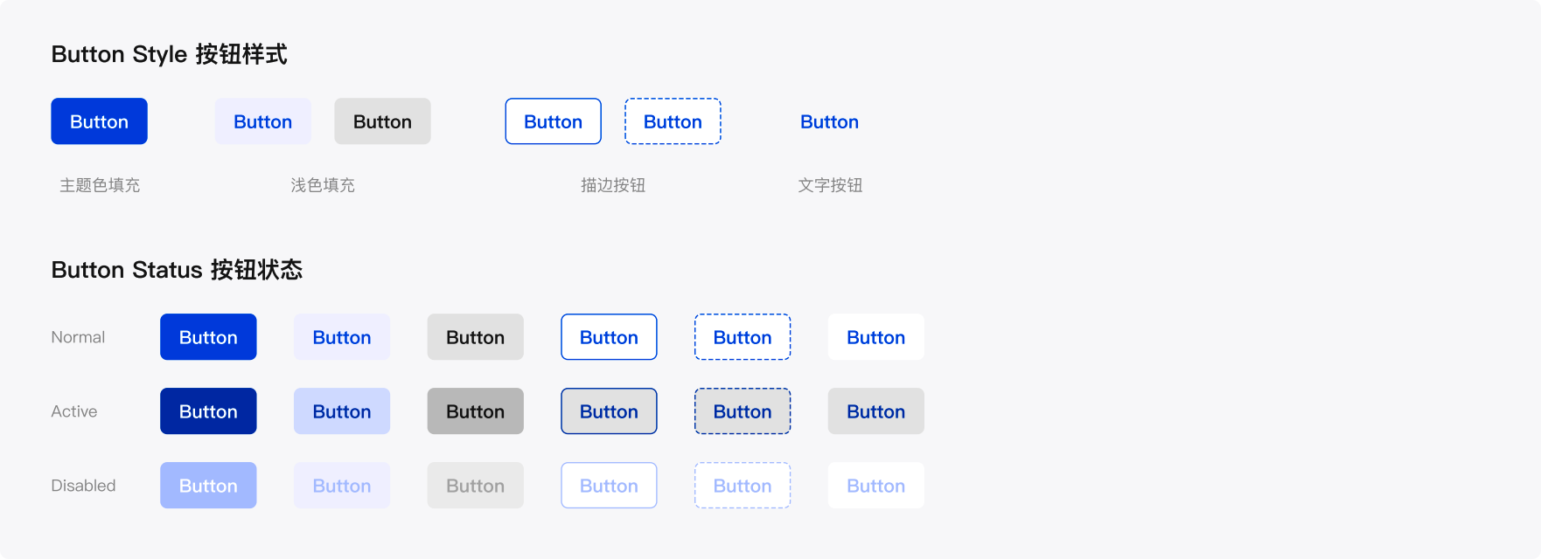Click the Active row solid-outlined Button
This screenshot has height=559, width=1541.
point(609,411)
